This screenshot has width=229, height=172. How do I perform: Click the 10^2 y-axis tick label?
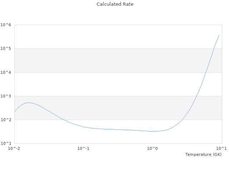click(x=6, y=120)
